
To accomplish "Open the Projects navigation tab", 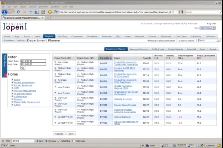I will pos(49,36).
